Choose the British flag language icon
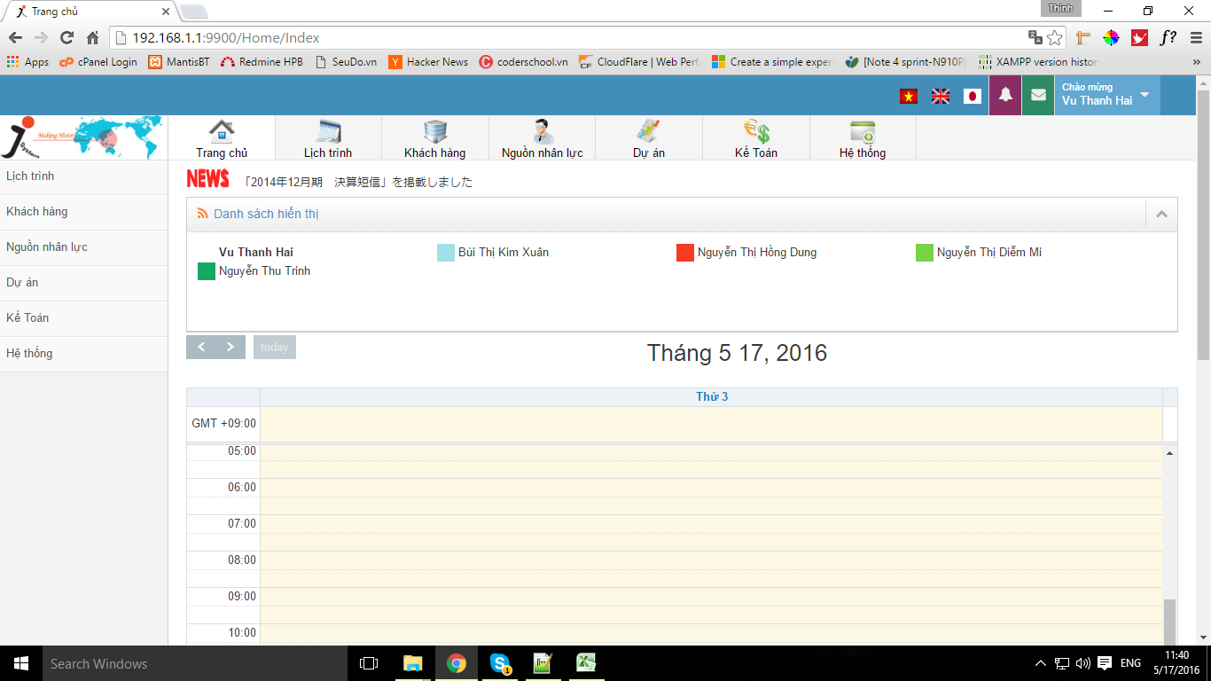This screenshot has width=1211, height=681. point(941,97)
